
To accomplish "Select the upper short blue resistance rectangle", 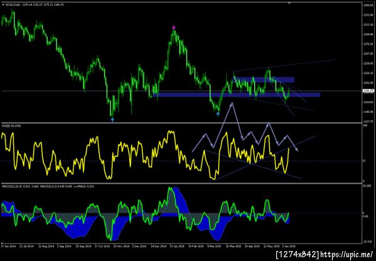I will pos(264,80).
